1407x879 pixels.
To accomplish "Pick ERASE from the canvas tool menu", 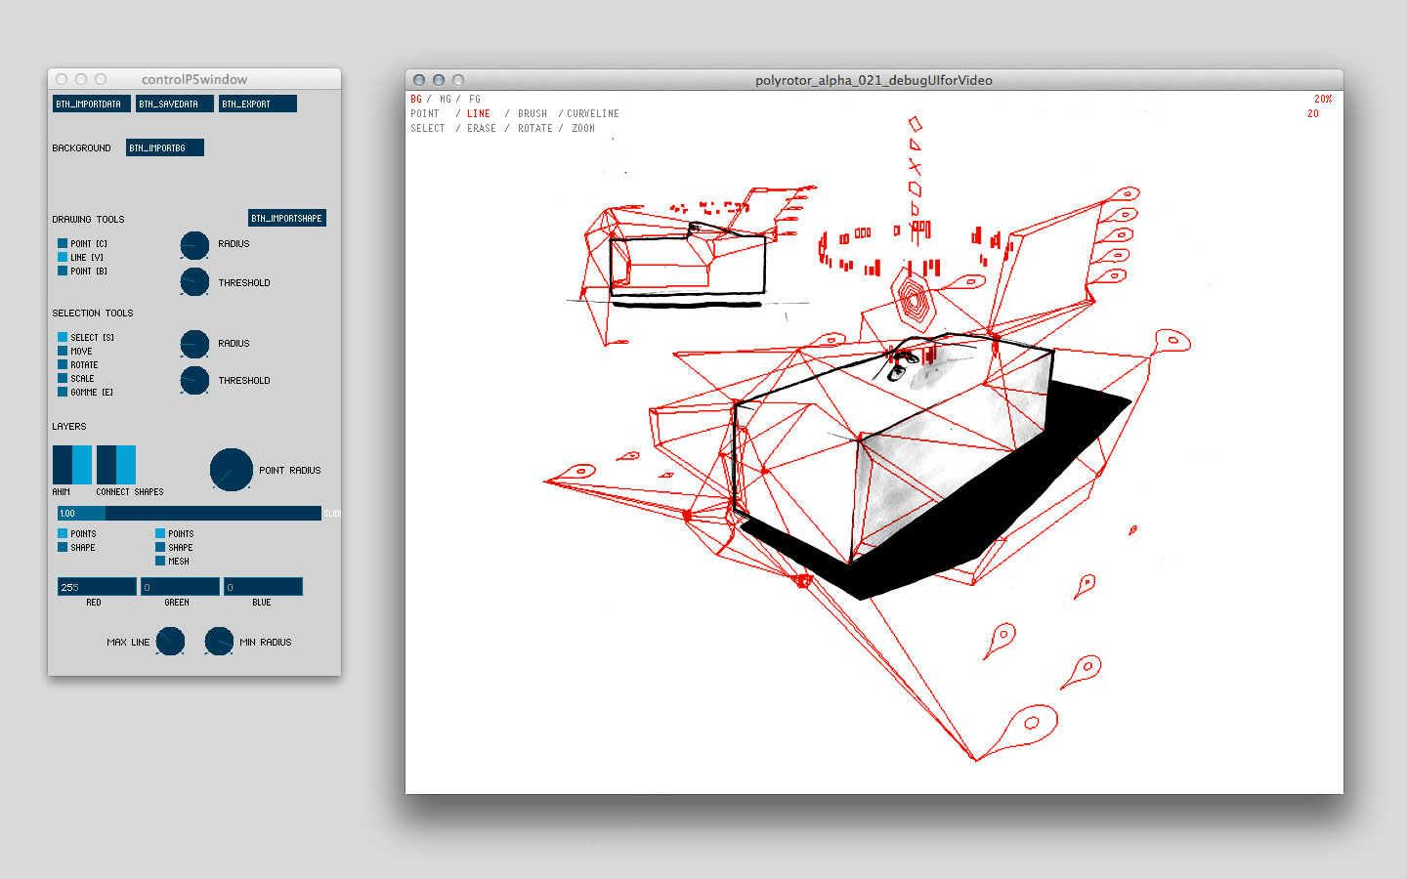I will click(x=482, y=129).
